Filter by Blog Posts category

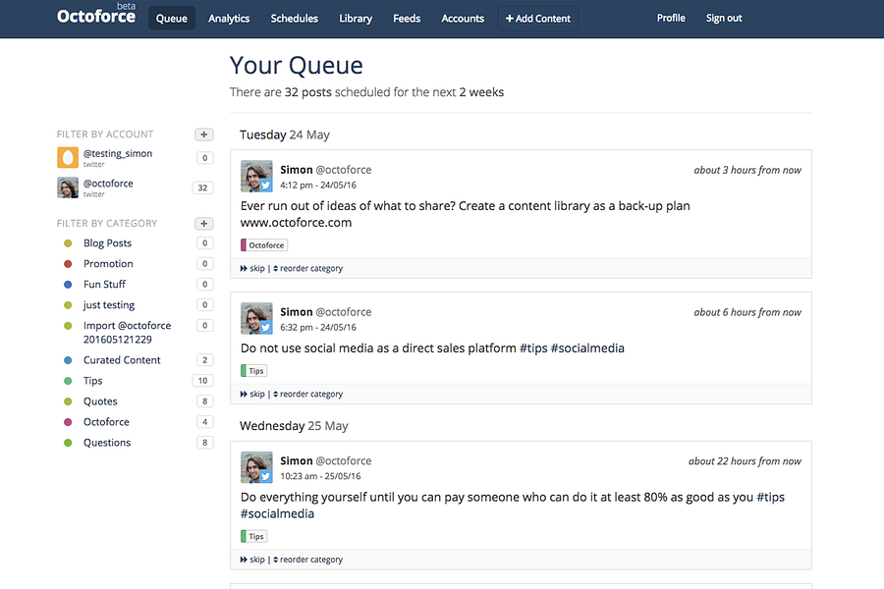pos(108,242)
